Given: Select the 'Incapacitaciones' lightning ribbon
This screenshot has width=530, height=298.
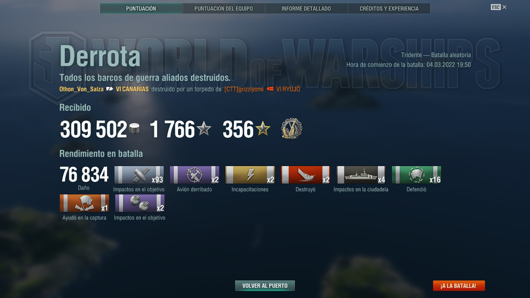Looking at the screenshot, I should pos(250,175).
